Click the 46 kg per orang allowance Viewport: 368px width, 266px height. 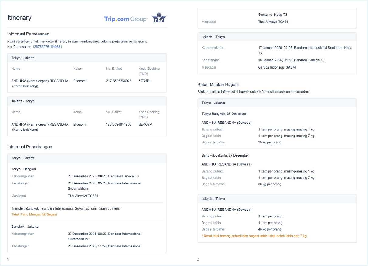pos(270,229)
